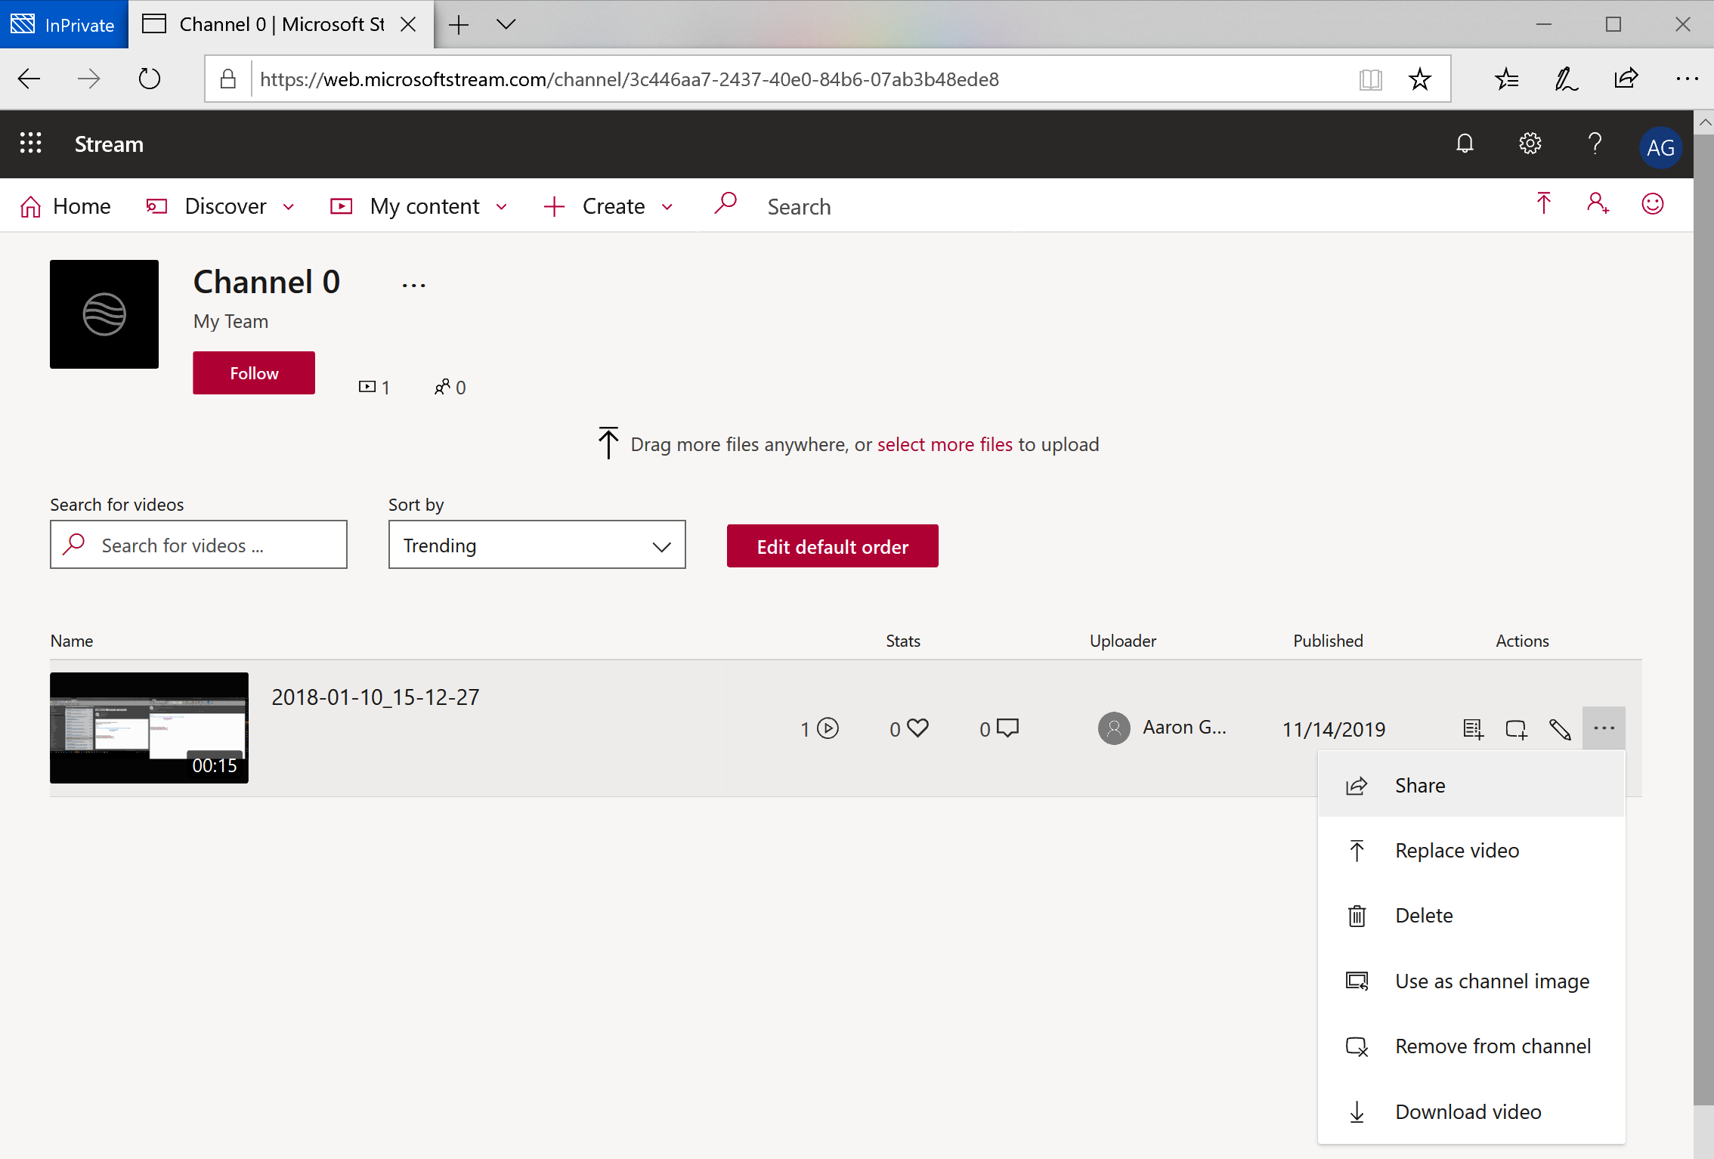The width and height of the screenshot is (1714, 1159).
Task: Choose Remove from channel
Action: pos(1471,1046)
